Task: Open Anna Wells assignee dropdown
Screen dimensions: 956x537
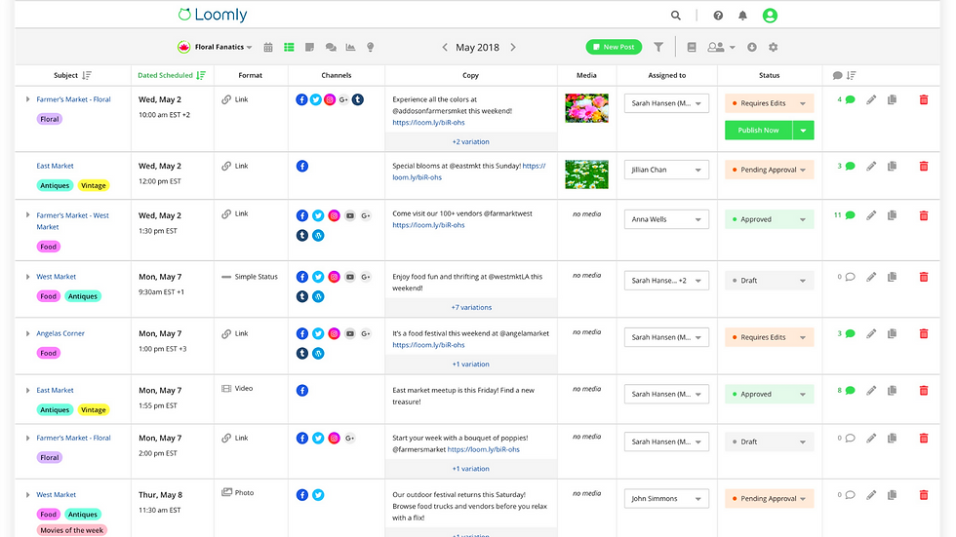Action: tap(666, 219)
